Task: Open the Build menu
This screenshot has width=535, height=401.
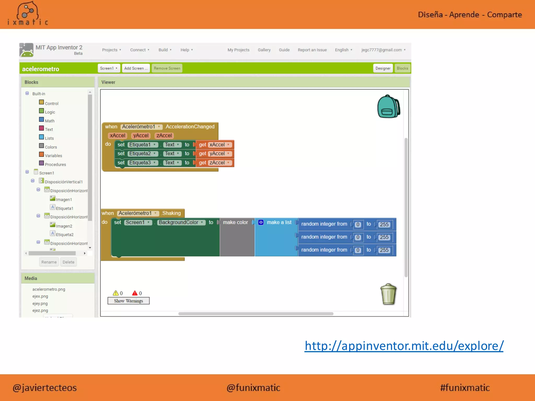Action: [x=165, y=50]
